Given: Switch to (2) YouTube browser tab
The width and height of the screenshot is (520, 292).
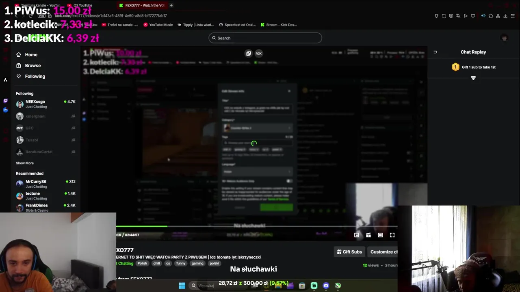Looking at the screenshot, I should 83,5.
